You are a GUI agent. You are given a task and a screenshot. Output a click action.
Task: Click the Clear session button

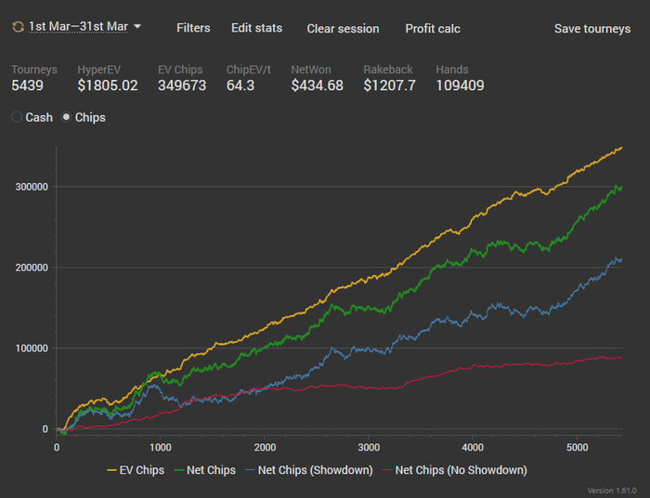[x=343, y=29]
